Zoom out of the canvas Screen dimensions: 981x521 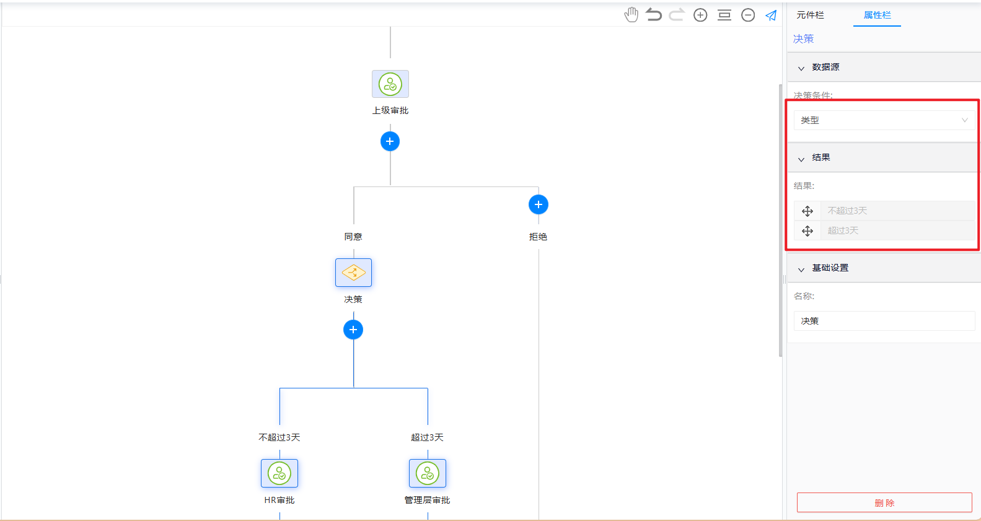click(748, 15)
